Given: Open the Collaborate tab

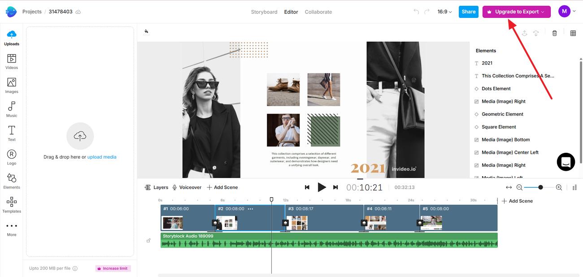Looking at the screenshot, I should point(318,12).
